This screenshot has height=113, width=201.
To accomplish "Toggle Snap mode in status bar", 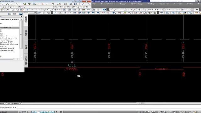I will (20, 112).
